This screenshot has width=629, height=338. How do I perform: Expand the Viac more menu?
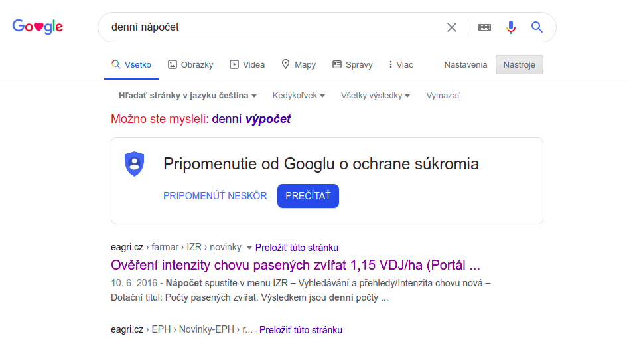coord(401,65)
